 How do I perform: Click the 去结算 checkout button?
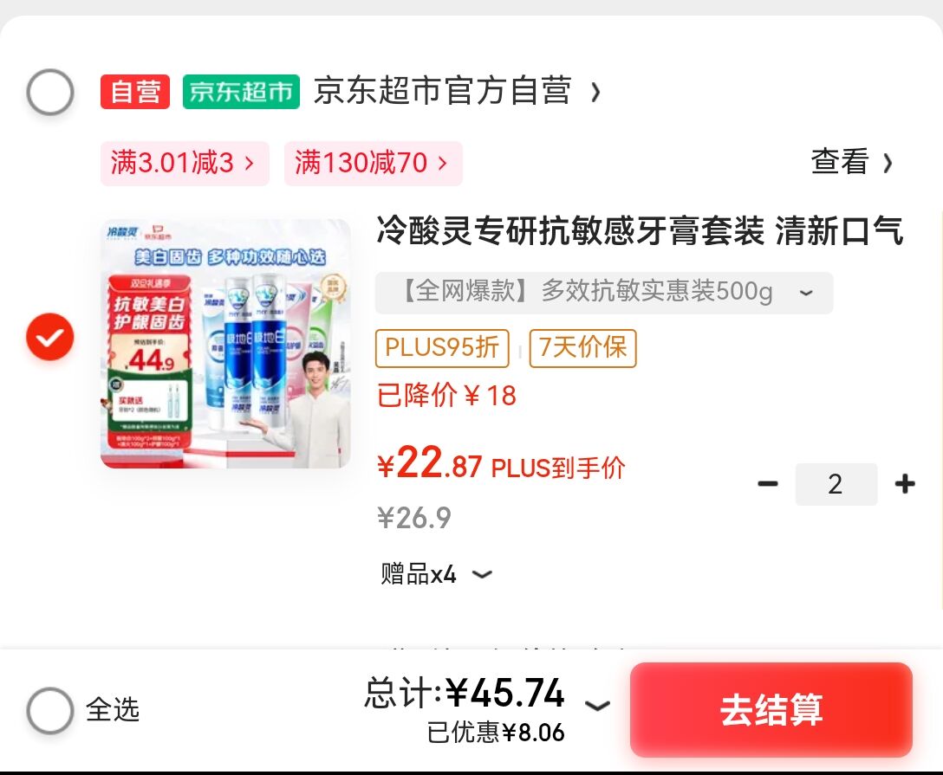pyautogui.click(x=771, y=709)
